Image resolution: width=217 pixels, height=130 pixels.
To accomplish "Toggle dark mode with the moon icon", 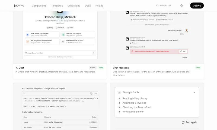I will (181, 5).
